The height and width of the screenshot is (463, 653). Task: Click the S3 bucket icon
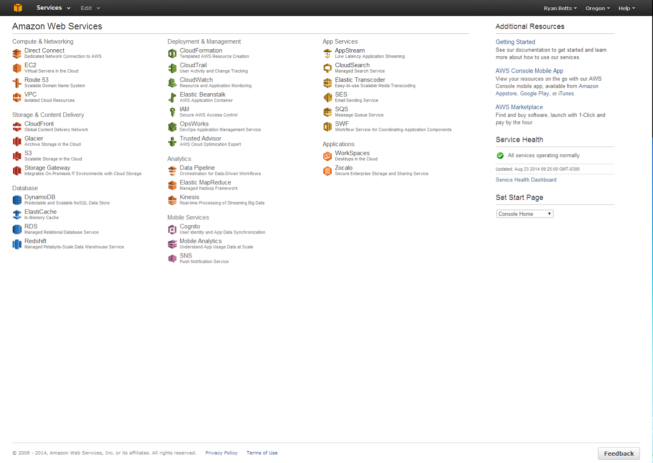pyautogui.click(x=17, y=156)
